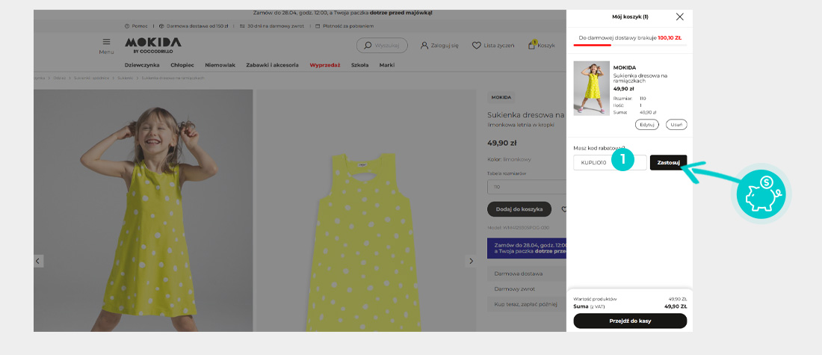Click the Zaloguj się link

445,46
